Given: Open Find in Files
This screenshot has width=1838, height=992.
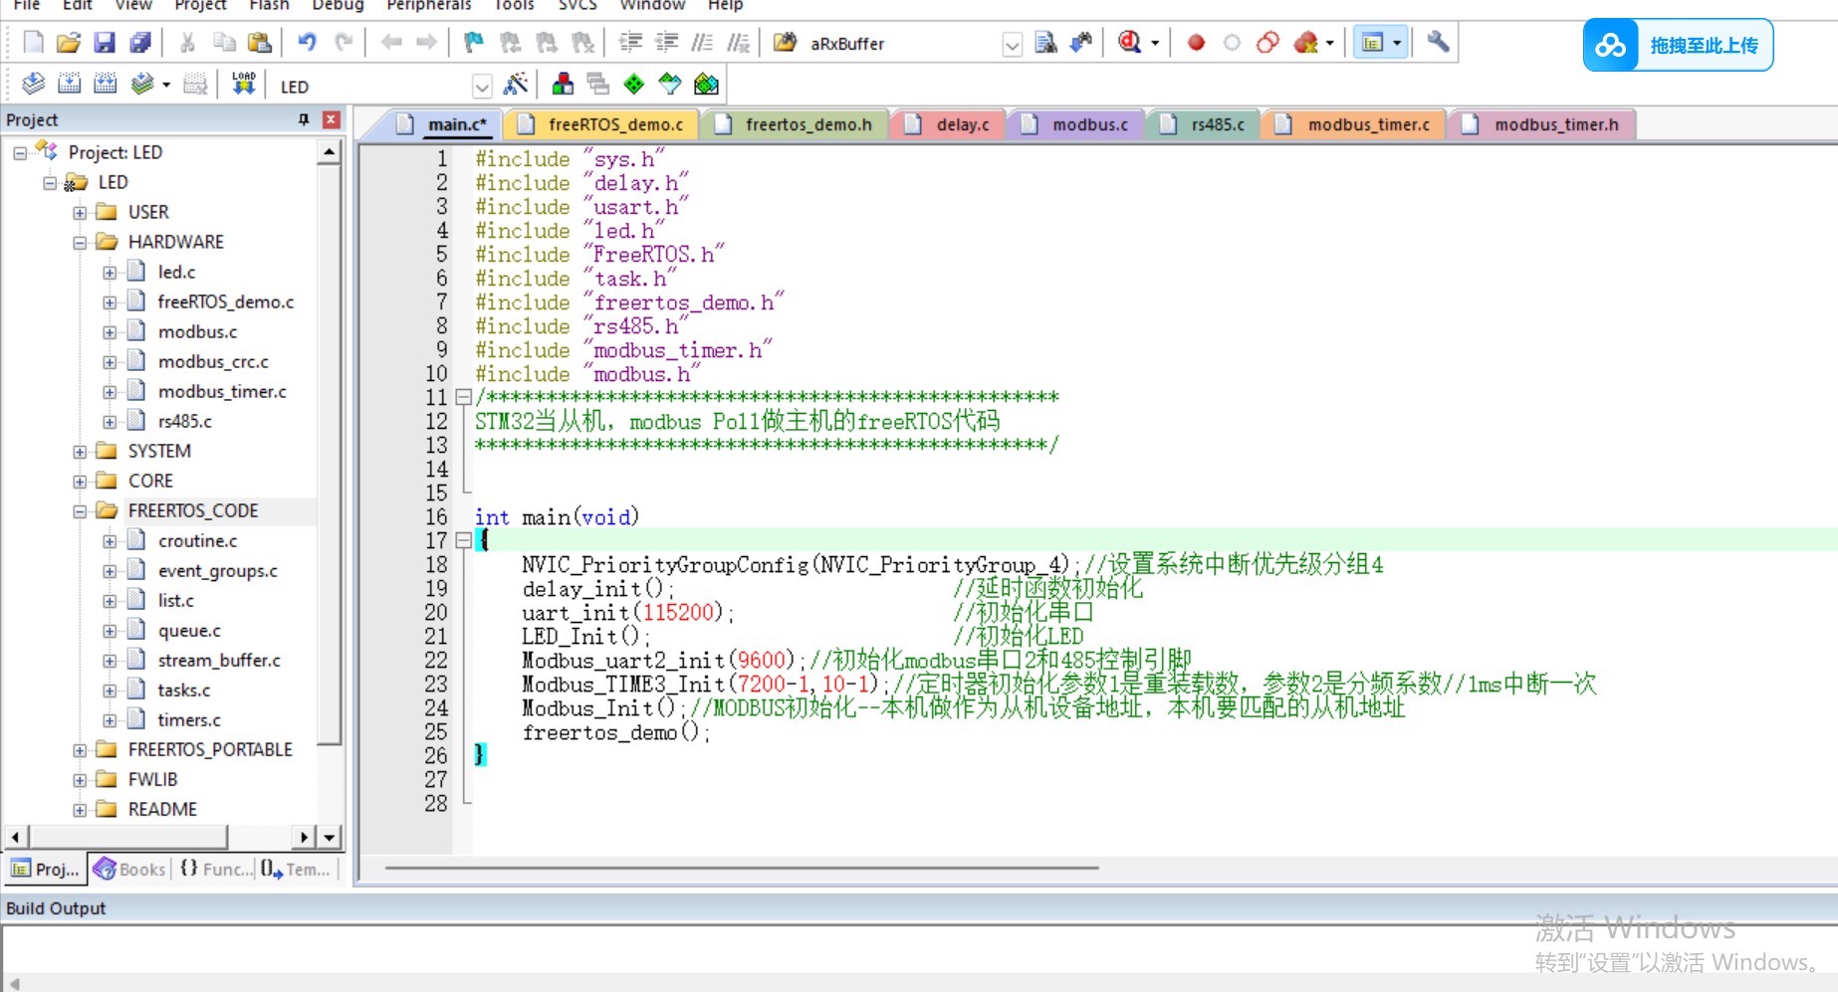Looking at the screenshot, I should click(786, 43).
